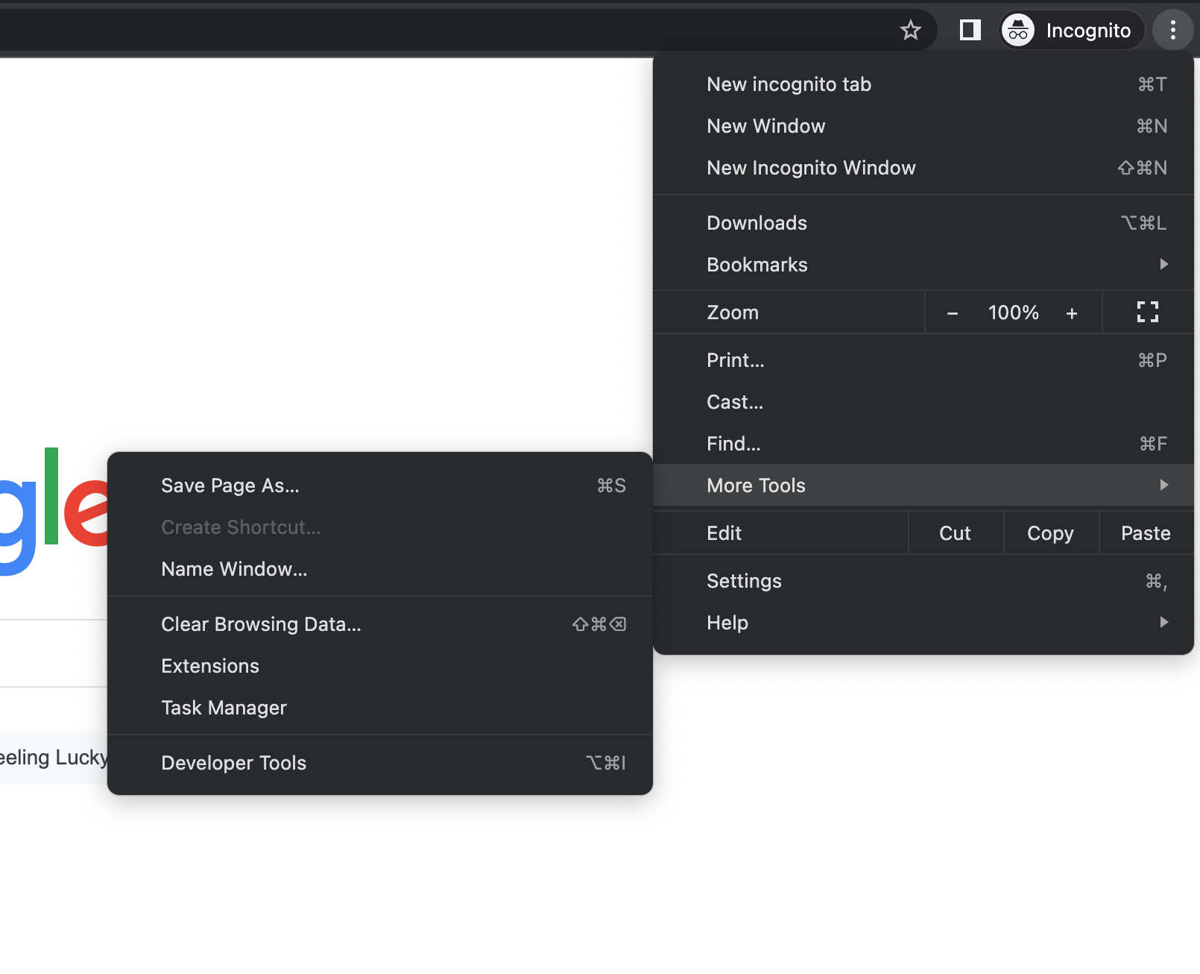Click the Zoom label in menu
The width and height of the screenshot is (1200, 974).
click(x=733, y=312)
